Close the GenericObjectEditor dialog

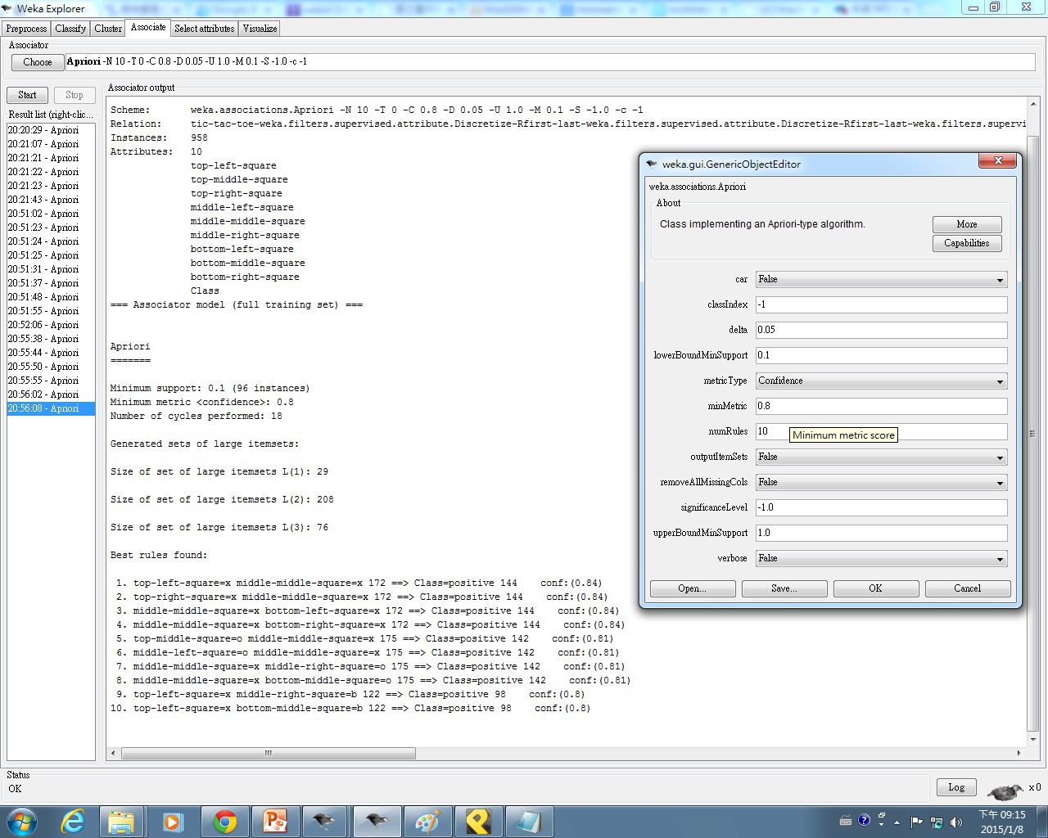click(x=998, y=161)
